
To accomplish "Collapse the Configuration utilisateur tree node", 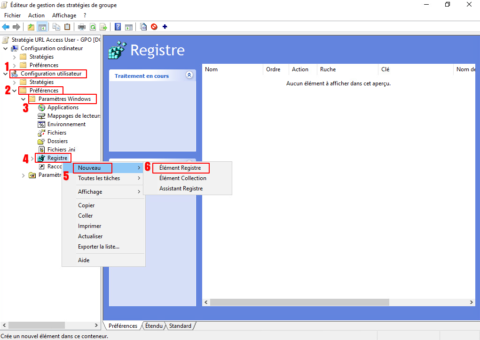I will 6,74.
